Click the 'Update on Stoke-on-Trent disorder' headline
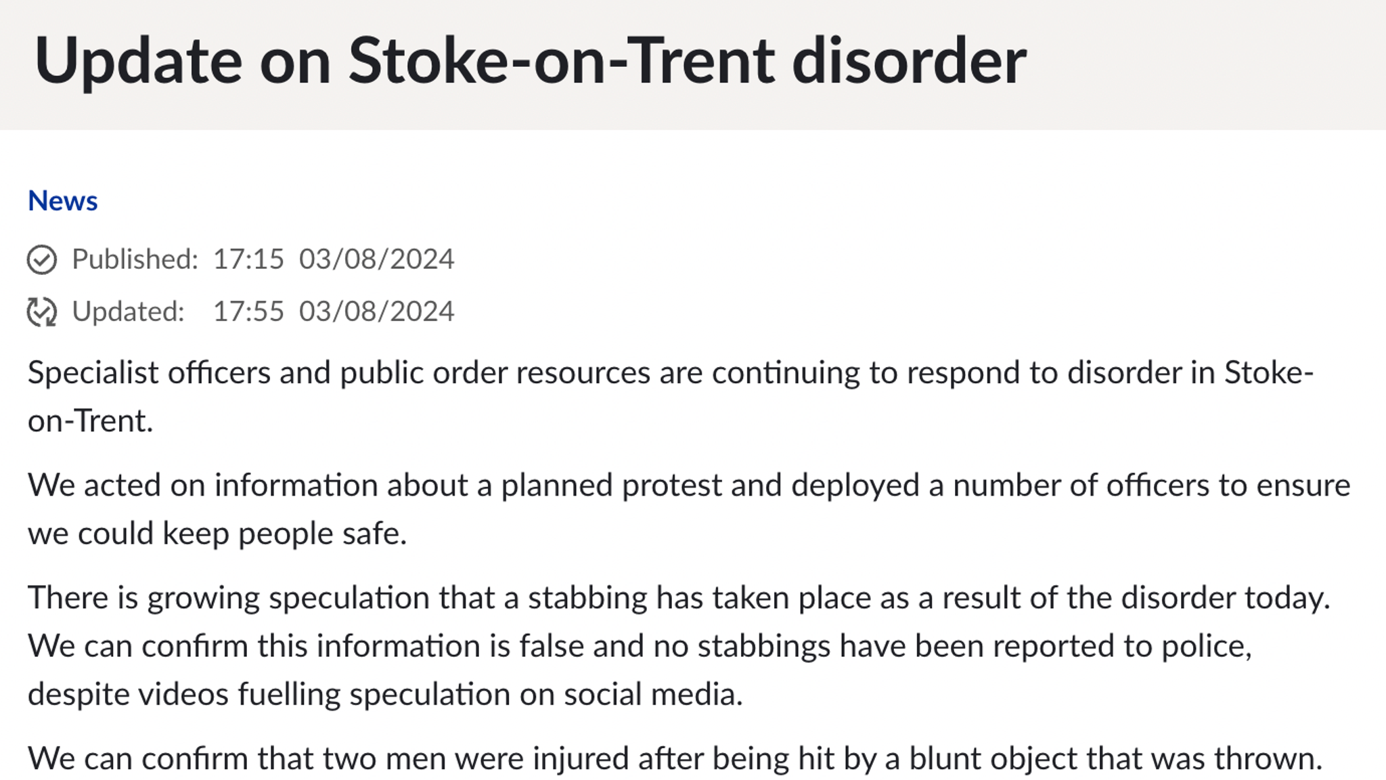 pos(530,61)
